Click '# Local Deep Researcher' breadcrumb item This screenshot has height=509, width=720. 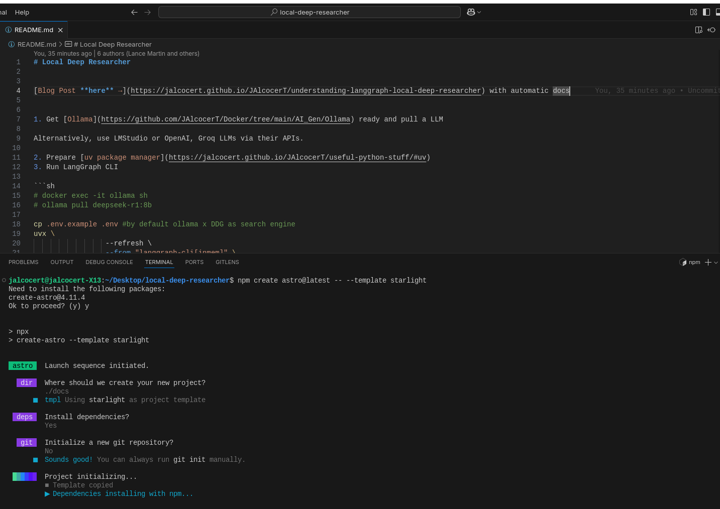(113, 44)
